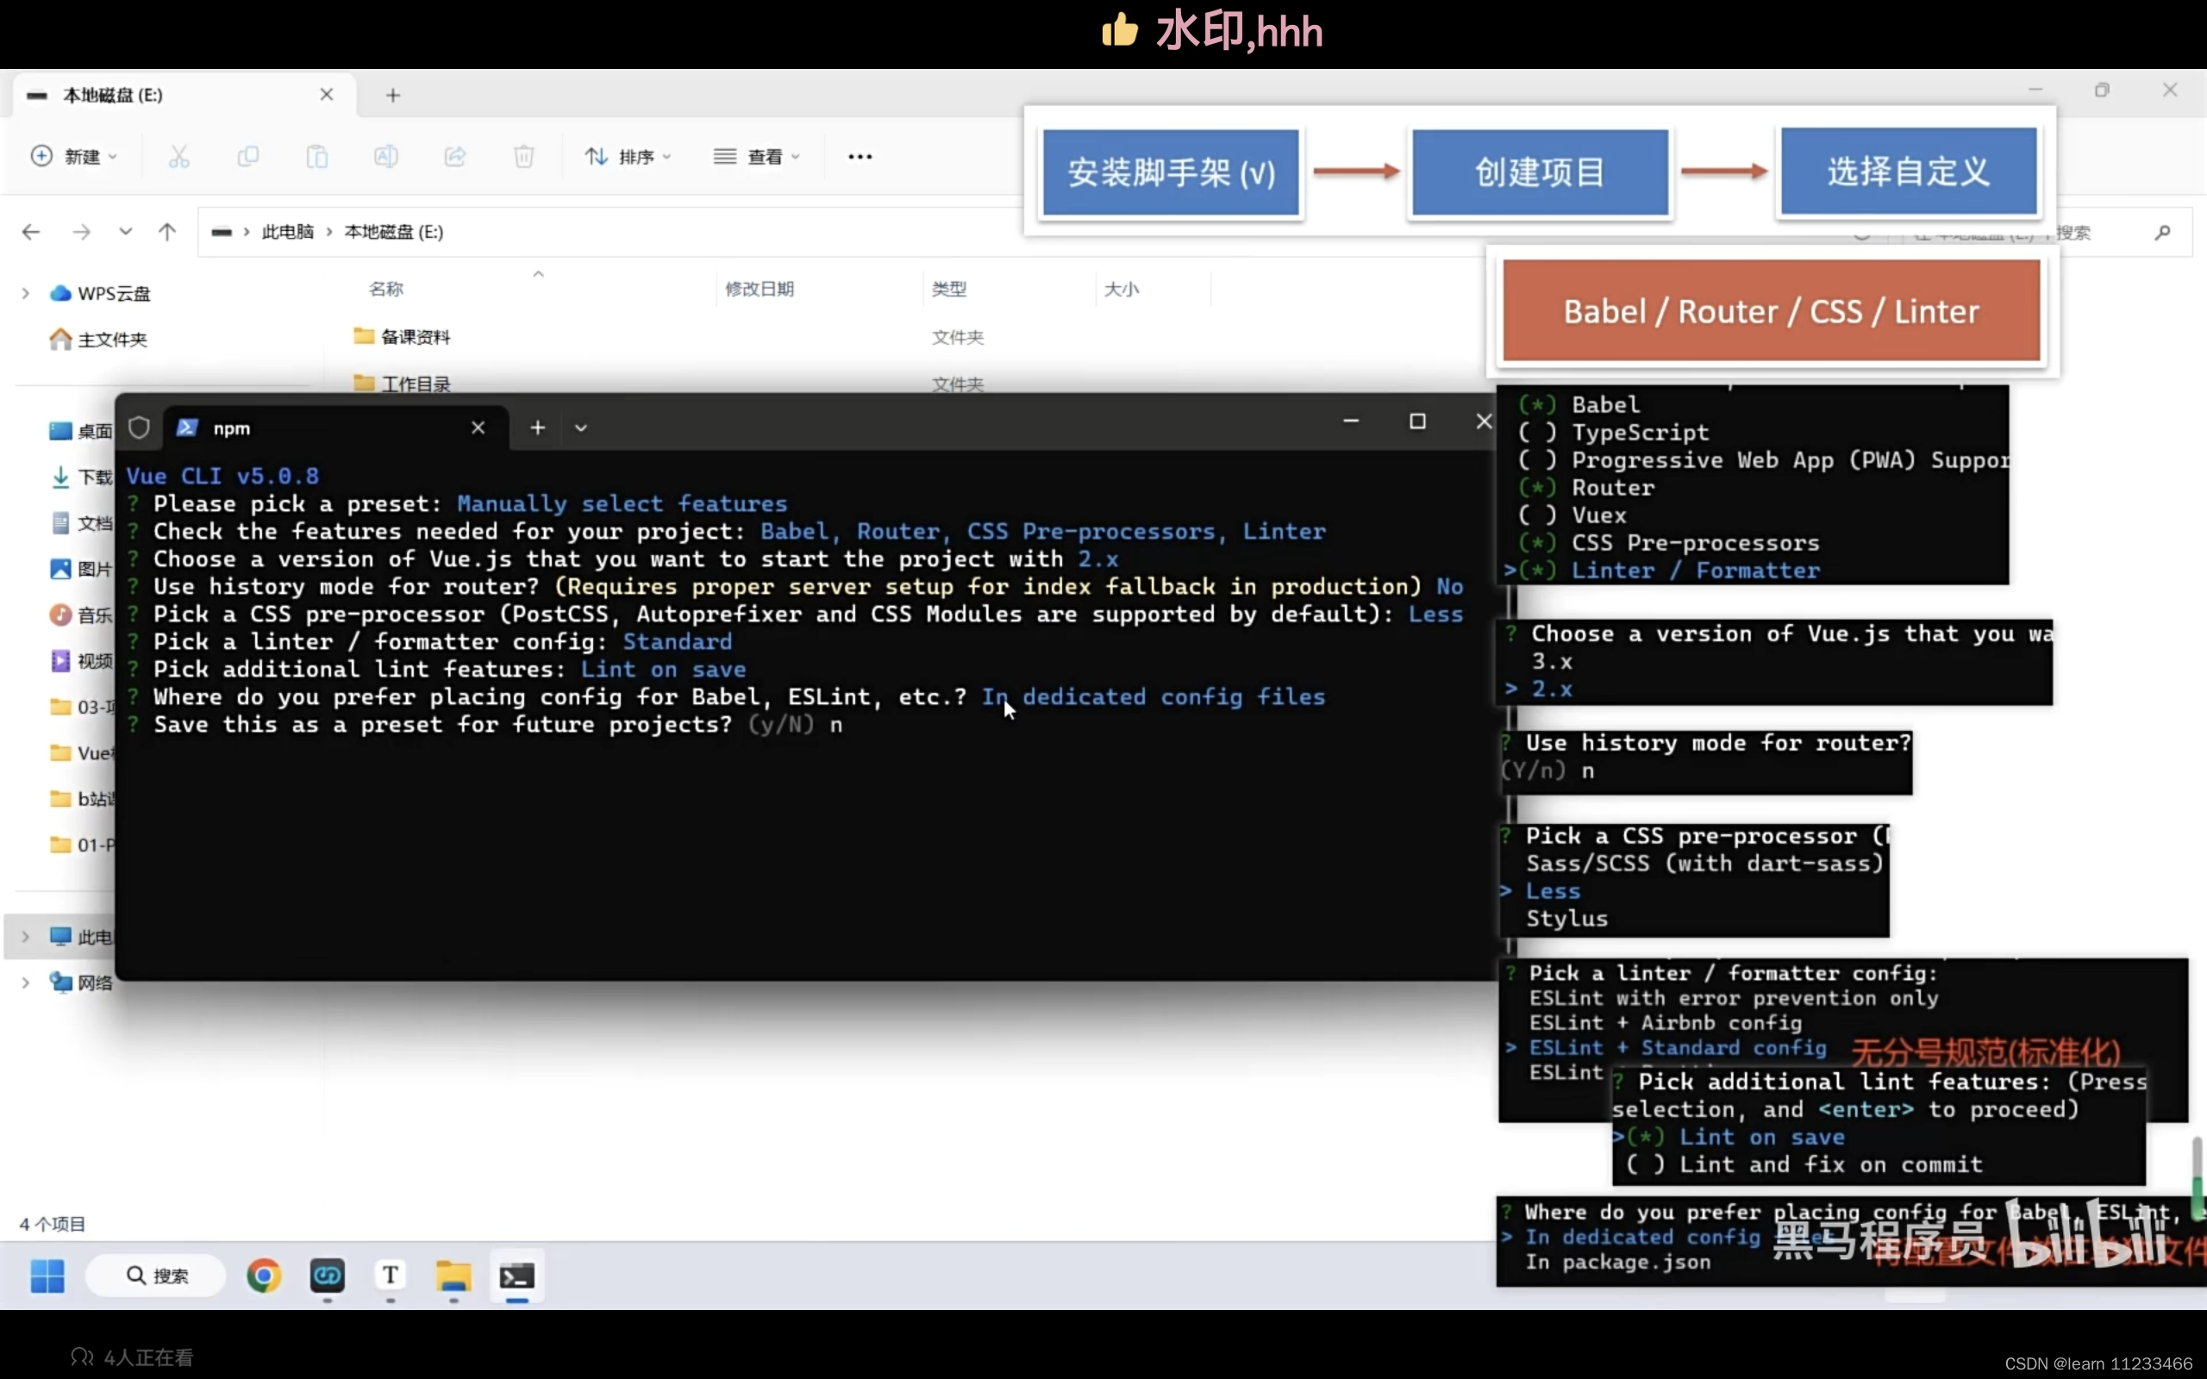Click the Cut scissors icon in Explorer toolbar
2207x1379 pixels.
click(x=178, y=156)
